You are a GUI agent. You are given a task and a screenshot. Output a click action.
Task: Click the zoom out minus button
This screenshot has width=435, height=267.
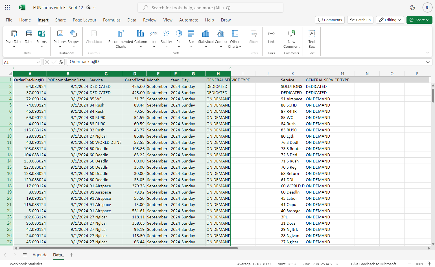409,264
